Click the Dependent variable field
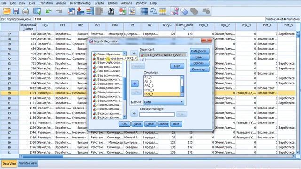 tap(163, 55)
